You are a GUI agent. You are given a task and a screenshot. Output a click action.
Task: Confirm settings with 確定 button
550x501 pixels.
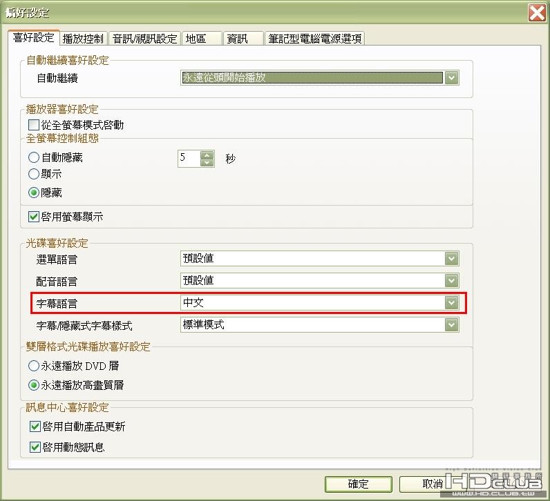tap(358, 484)
